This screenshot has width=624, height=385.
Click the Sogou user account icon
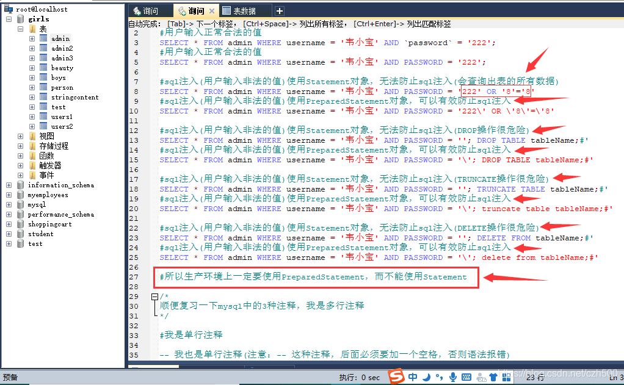481,377
